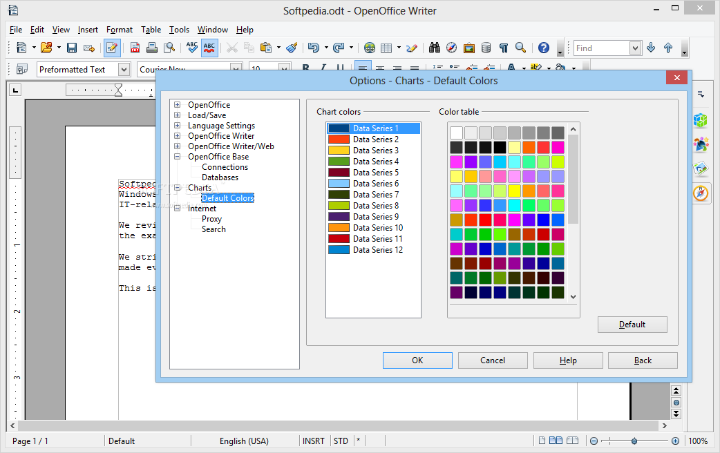The image size is (720, 453).
Task: Open the Edit menu
Action: coord(37,30)
